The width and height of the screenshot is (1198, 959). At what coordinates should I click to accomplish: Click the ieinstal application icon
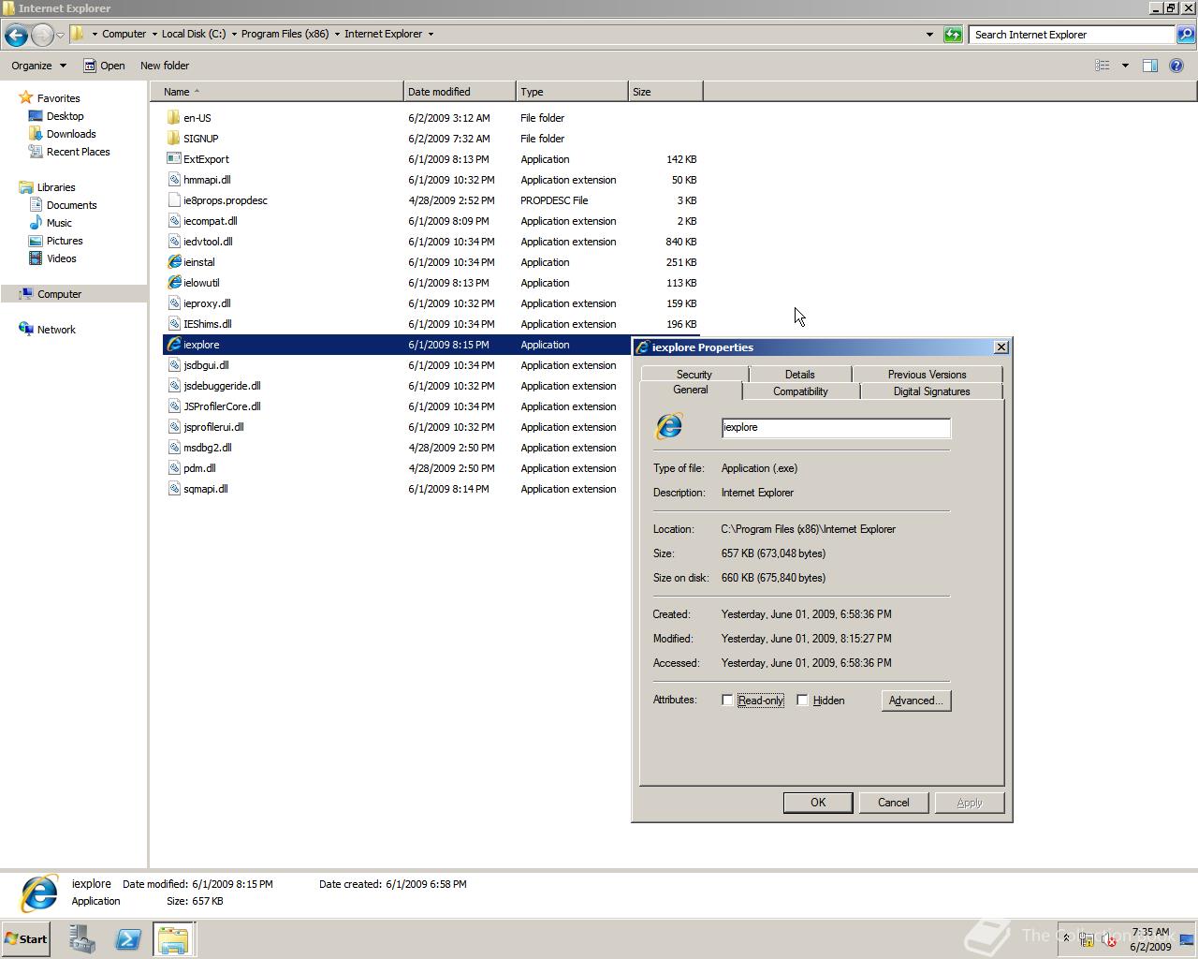[x=173, y=262]
